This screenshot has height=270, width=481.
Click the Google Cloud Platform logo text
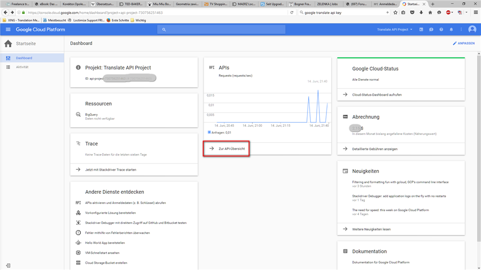click(40, 30)
